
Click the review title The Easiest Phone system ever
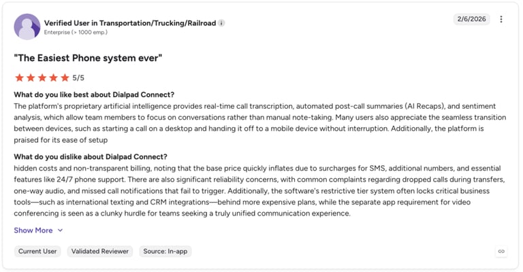pos(88,58)
